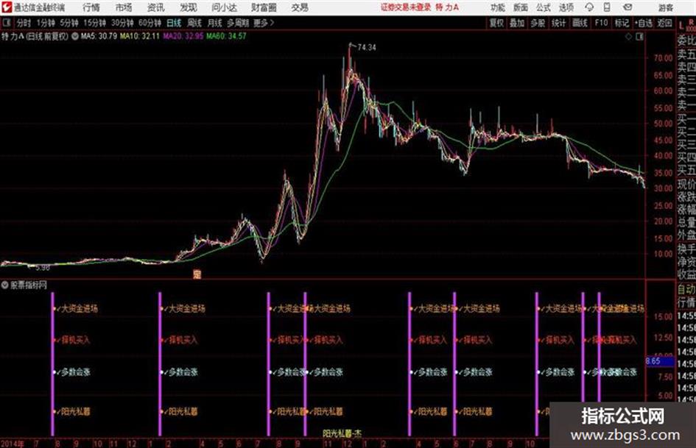
Task: Click the 游客 user label
Action: [666, 7]
